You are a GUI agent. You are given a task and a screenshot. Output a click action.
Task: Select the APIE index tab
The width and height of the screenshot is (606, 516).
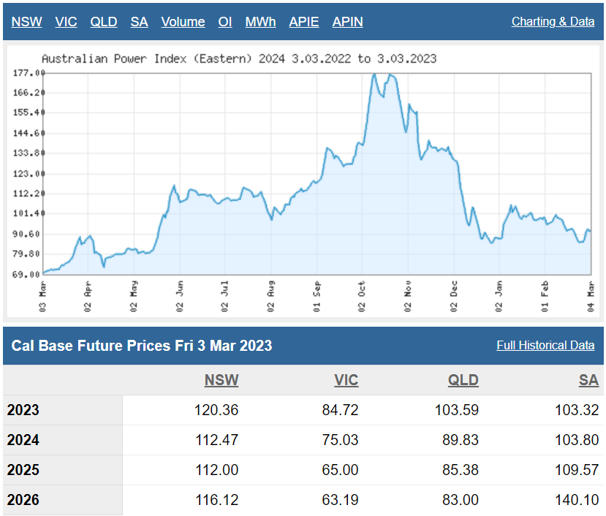(304, 22)
